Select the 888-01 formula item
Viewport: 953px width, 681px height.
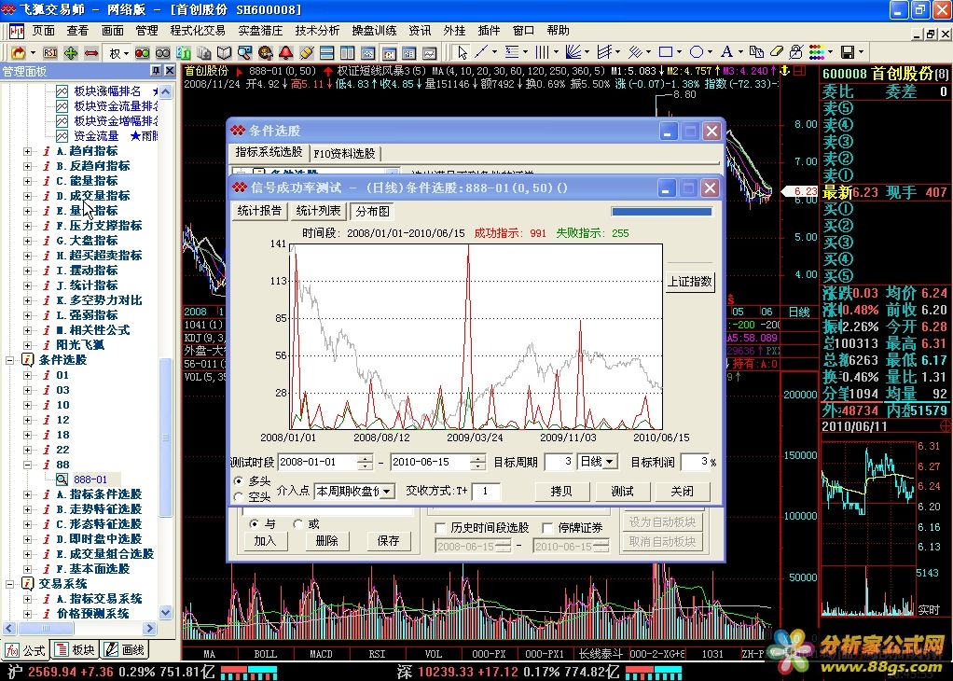[90, 479]
